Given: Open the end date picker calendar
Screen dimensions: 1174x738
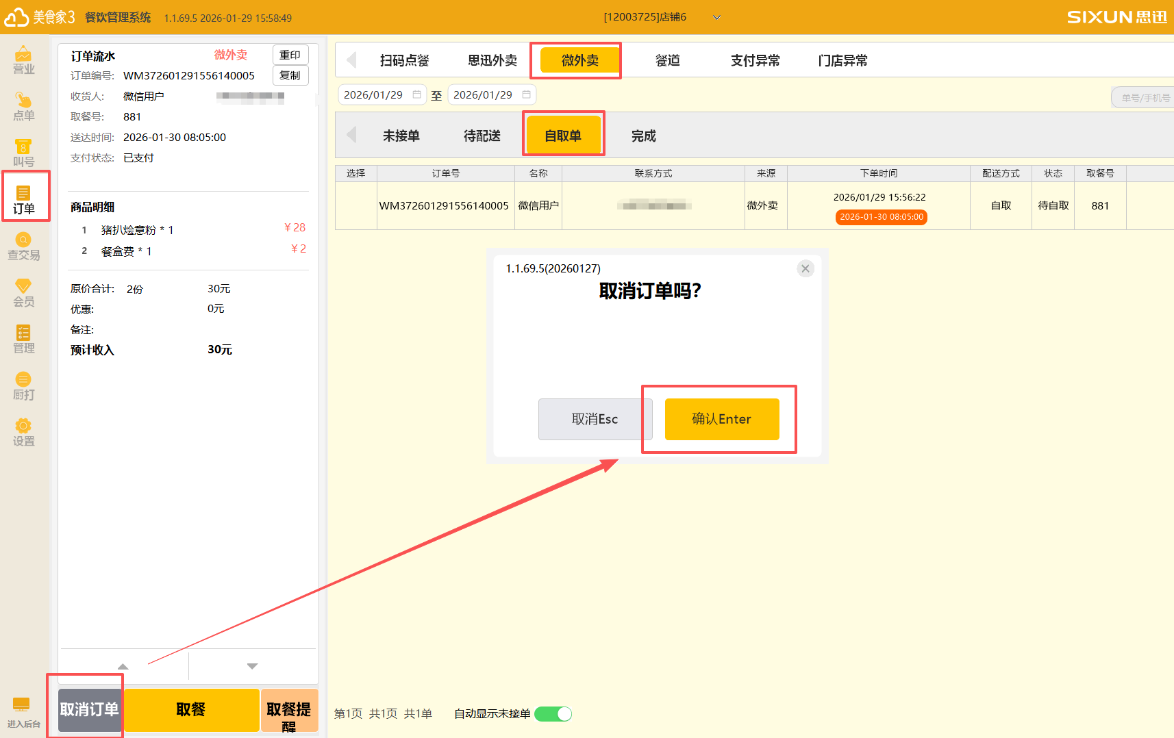Looking at the screenshot, I should pyautogui.click(x=526, y=94).
